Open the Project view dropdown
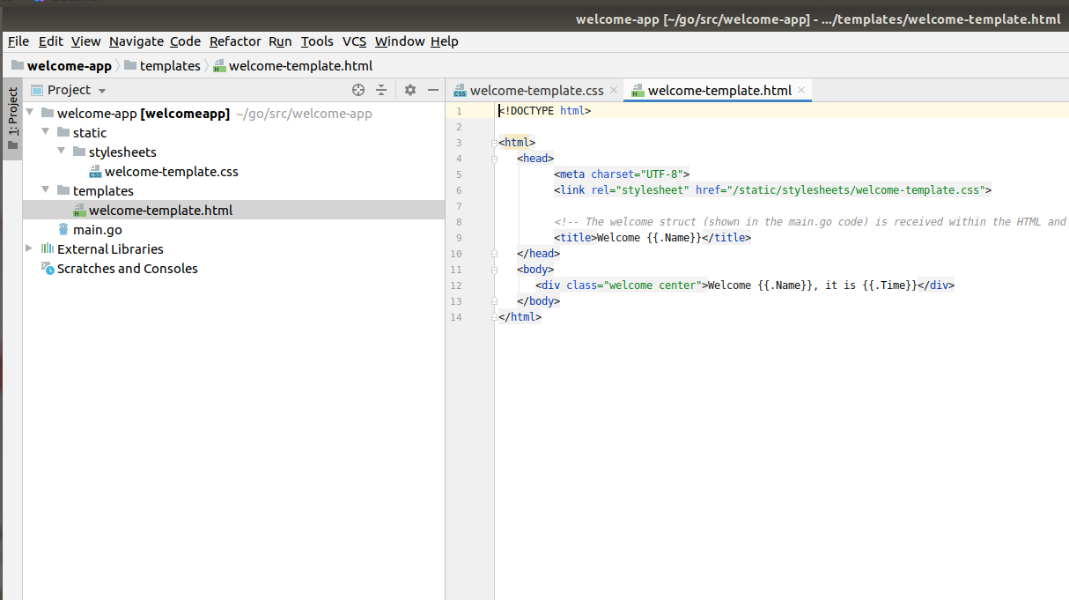Viewport: 1069px width, 600px height. (102, 91)
